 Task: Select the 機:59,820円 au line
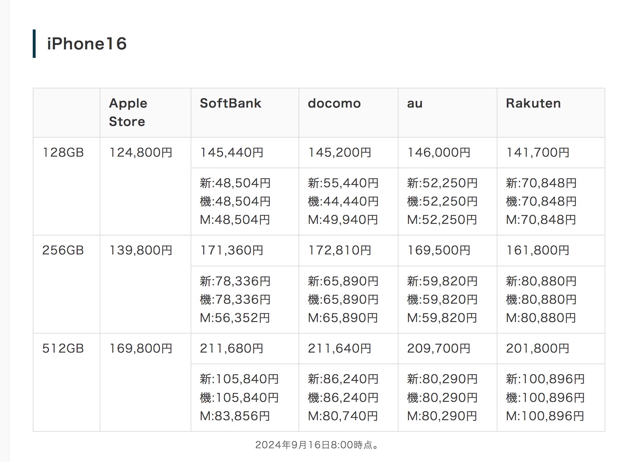click(x=442, y=299)
